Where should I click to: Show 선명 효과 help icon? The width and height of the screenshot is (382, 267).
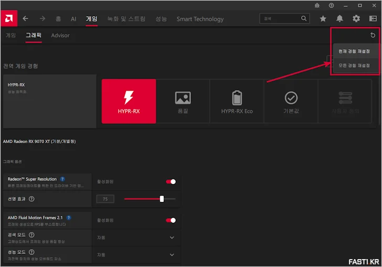pos(31,199)
